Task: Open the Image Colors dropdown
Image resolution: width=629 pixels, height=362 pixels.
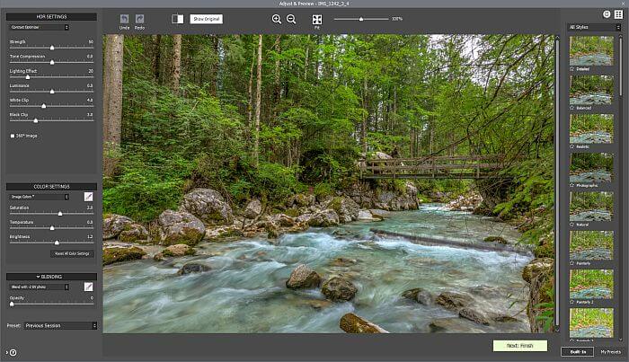Action: coord(39,197)
